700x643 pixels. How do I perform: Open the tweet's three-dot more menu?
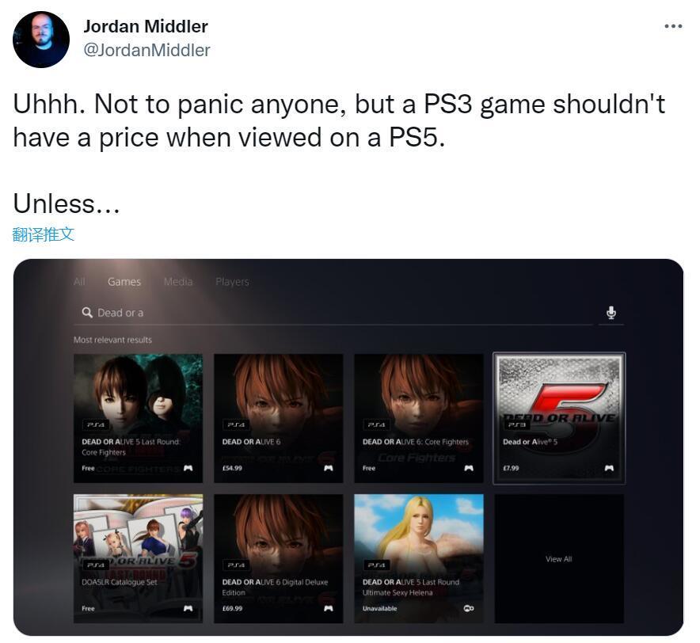673,26
